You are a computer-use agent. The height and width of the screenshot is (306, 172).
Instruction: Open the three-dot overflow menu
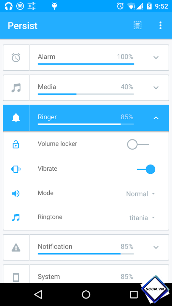(160, 26)
